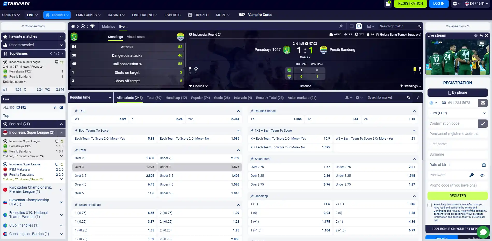This screenshot has width=492, height=241.
Task: Click the green REGISTRATION button
Action: [410, 4]
